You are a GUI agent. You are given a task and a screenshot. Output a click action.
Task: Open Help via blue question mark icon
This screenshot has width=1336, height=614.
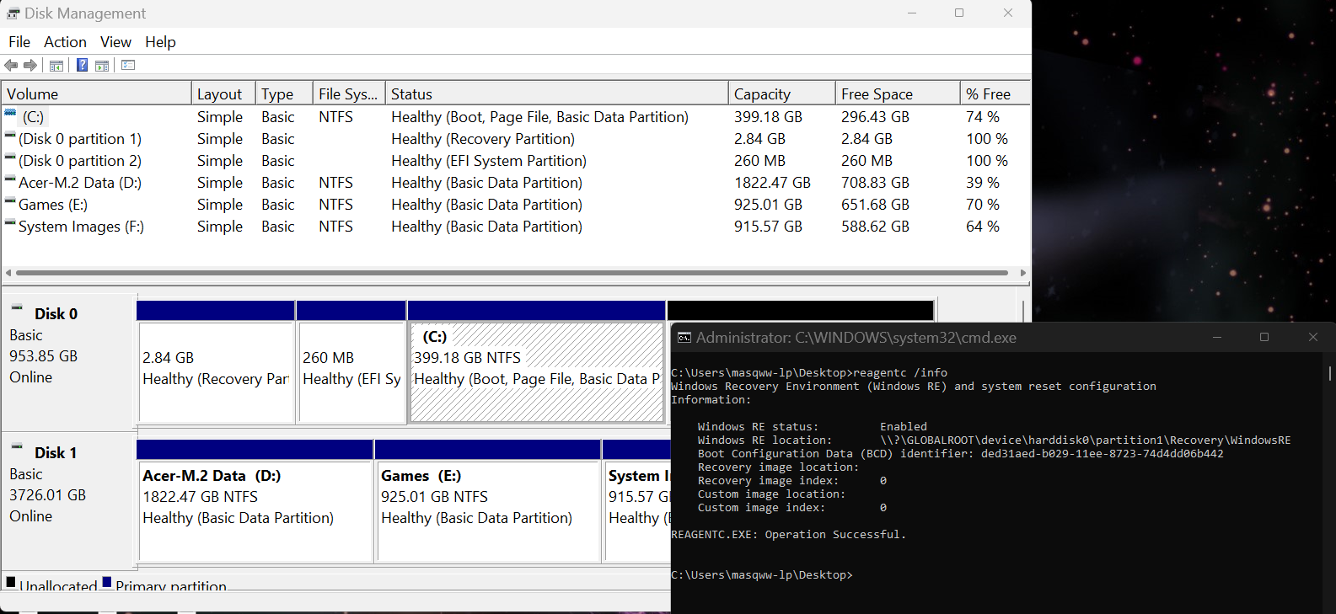(x=82, y=66)
